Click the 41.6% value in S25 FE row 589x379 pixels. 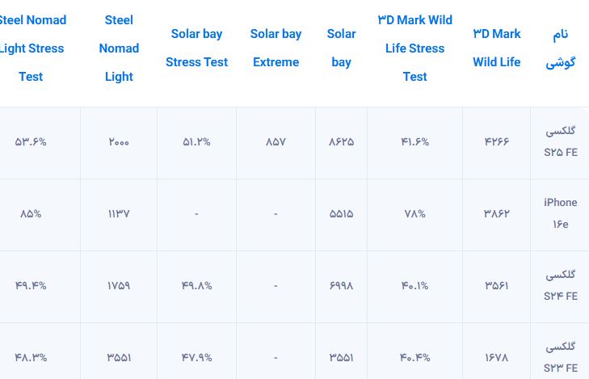tap(414, 142)
